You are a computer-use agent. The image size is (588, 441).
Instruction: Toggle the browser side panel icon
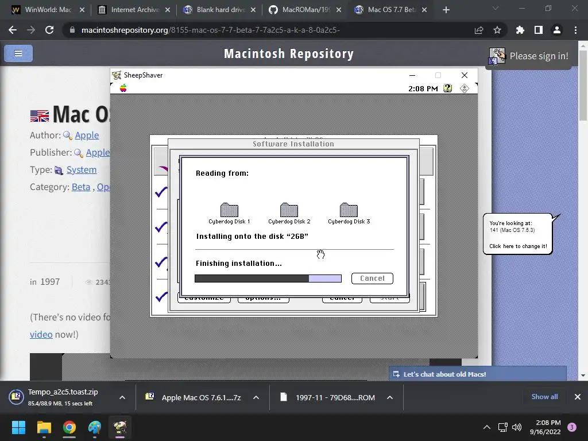pos(539,30)
